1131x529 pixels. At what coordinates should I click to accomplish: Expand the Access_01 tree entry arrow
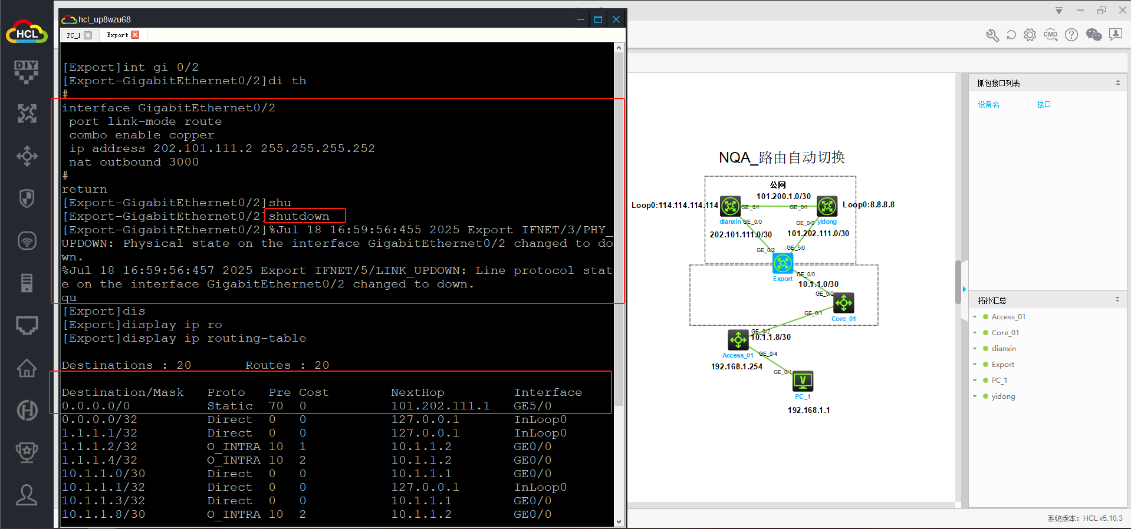click(x=975, y=317)
